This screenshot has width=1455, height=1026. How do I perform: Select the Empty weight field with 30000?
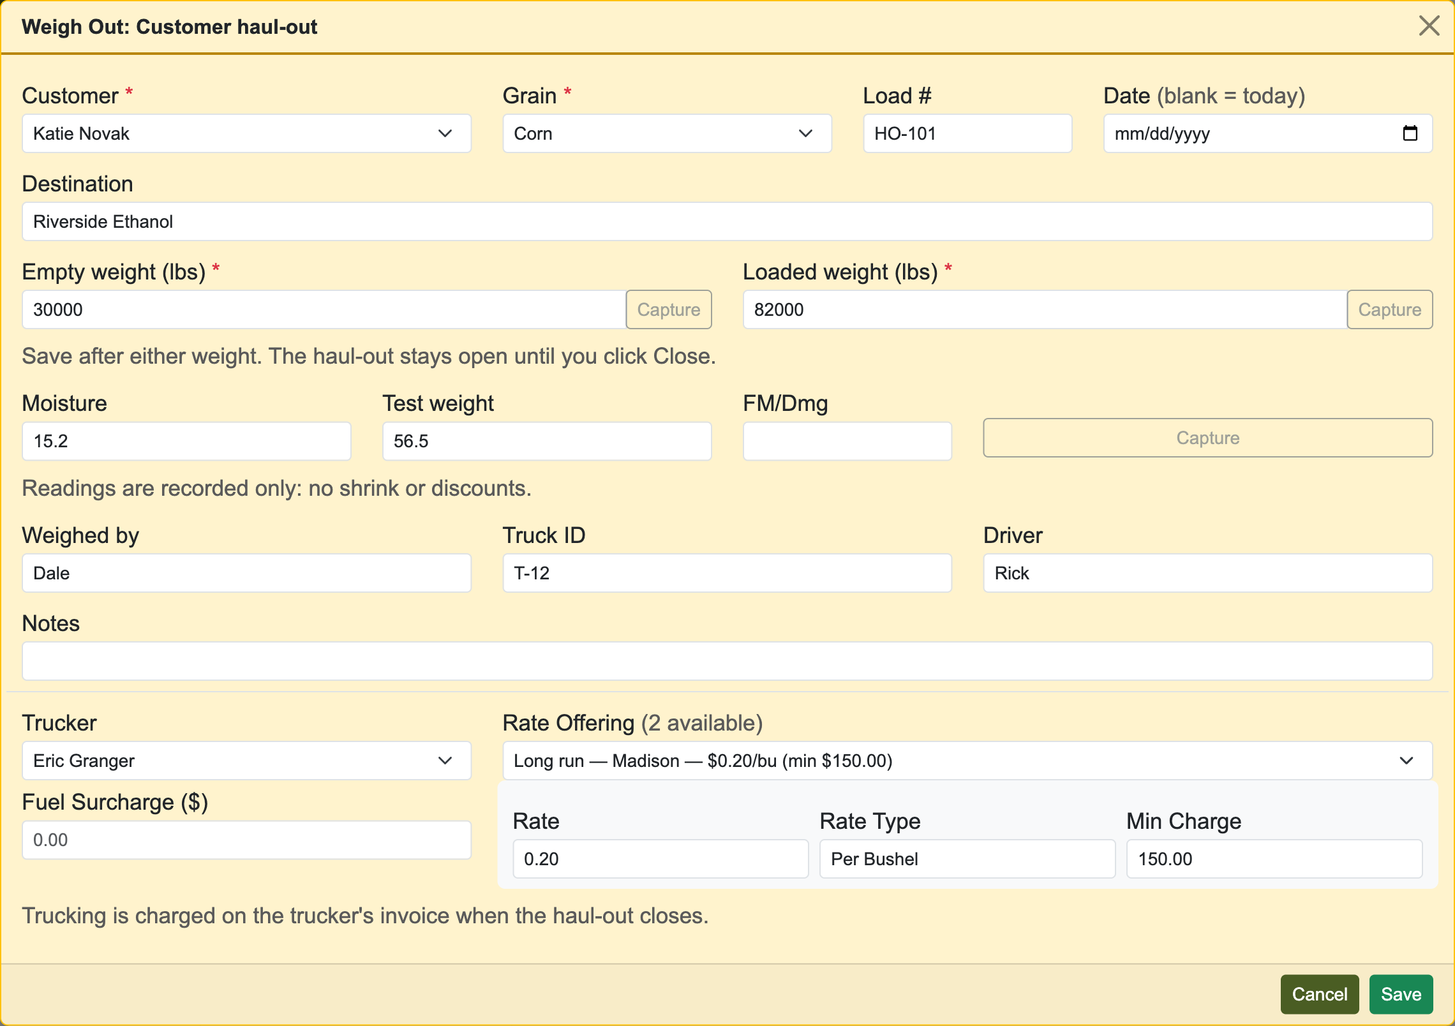324,309
